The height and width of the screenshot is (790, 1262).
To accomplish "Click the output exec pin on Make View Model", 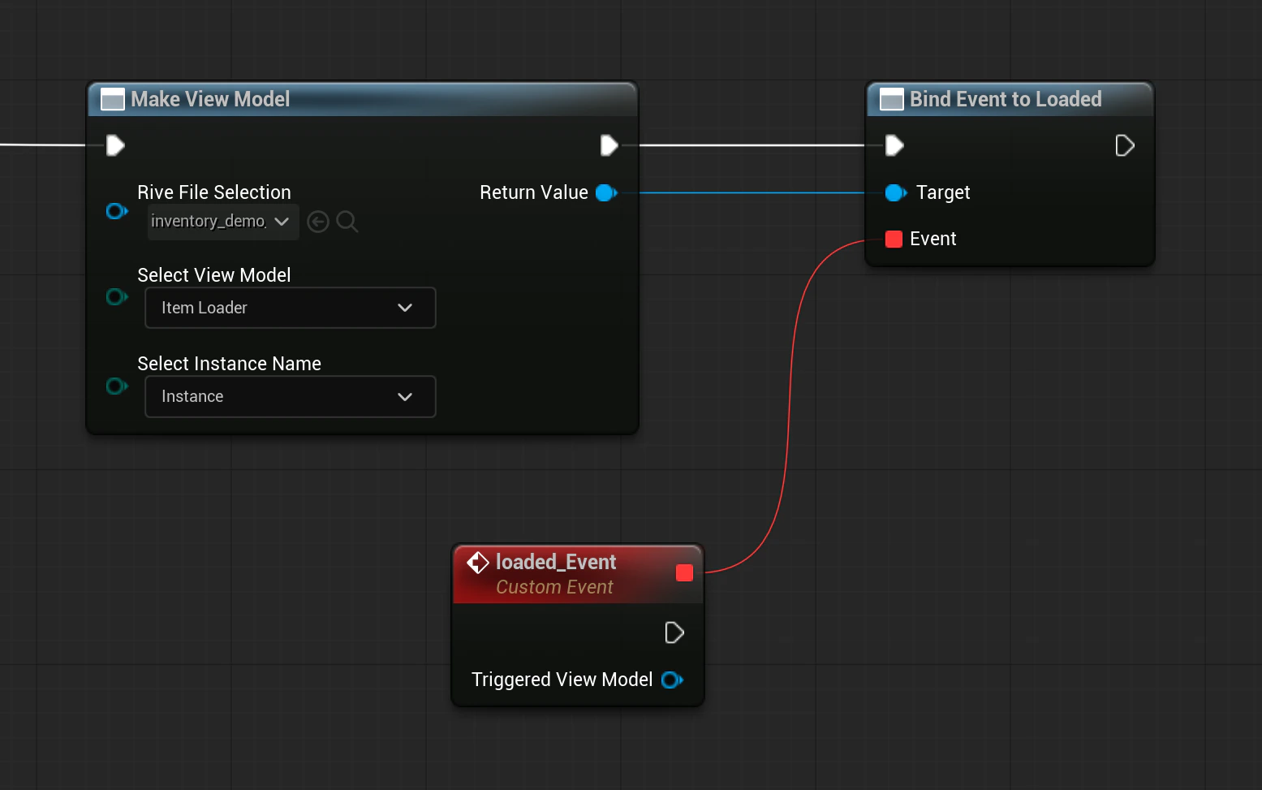I will [x=609, y=145].
